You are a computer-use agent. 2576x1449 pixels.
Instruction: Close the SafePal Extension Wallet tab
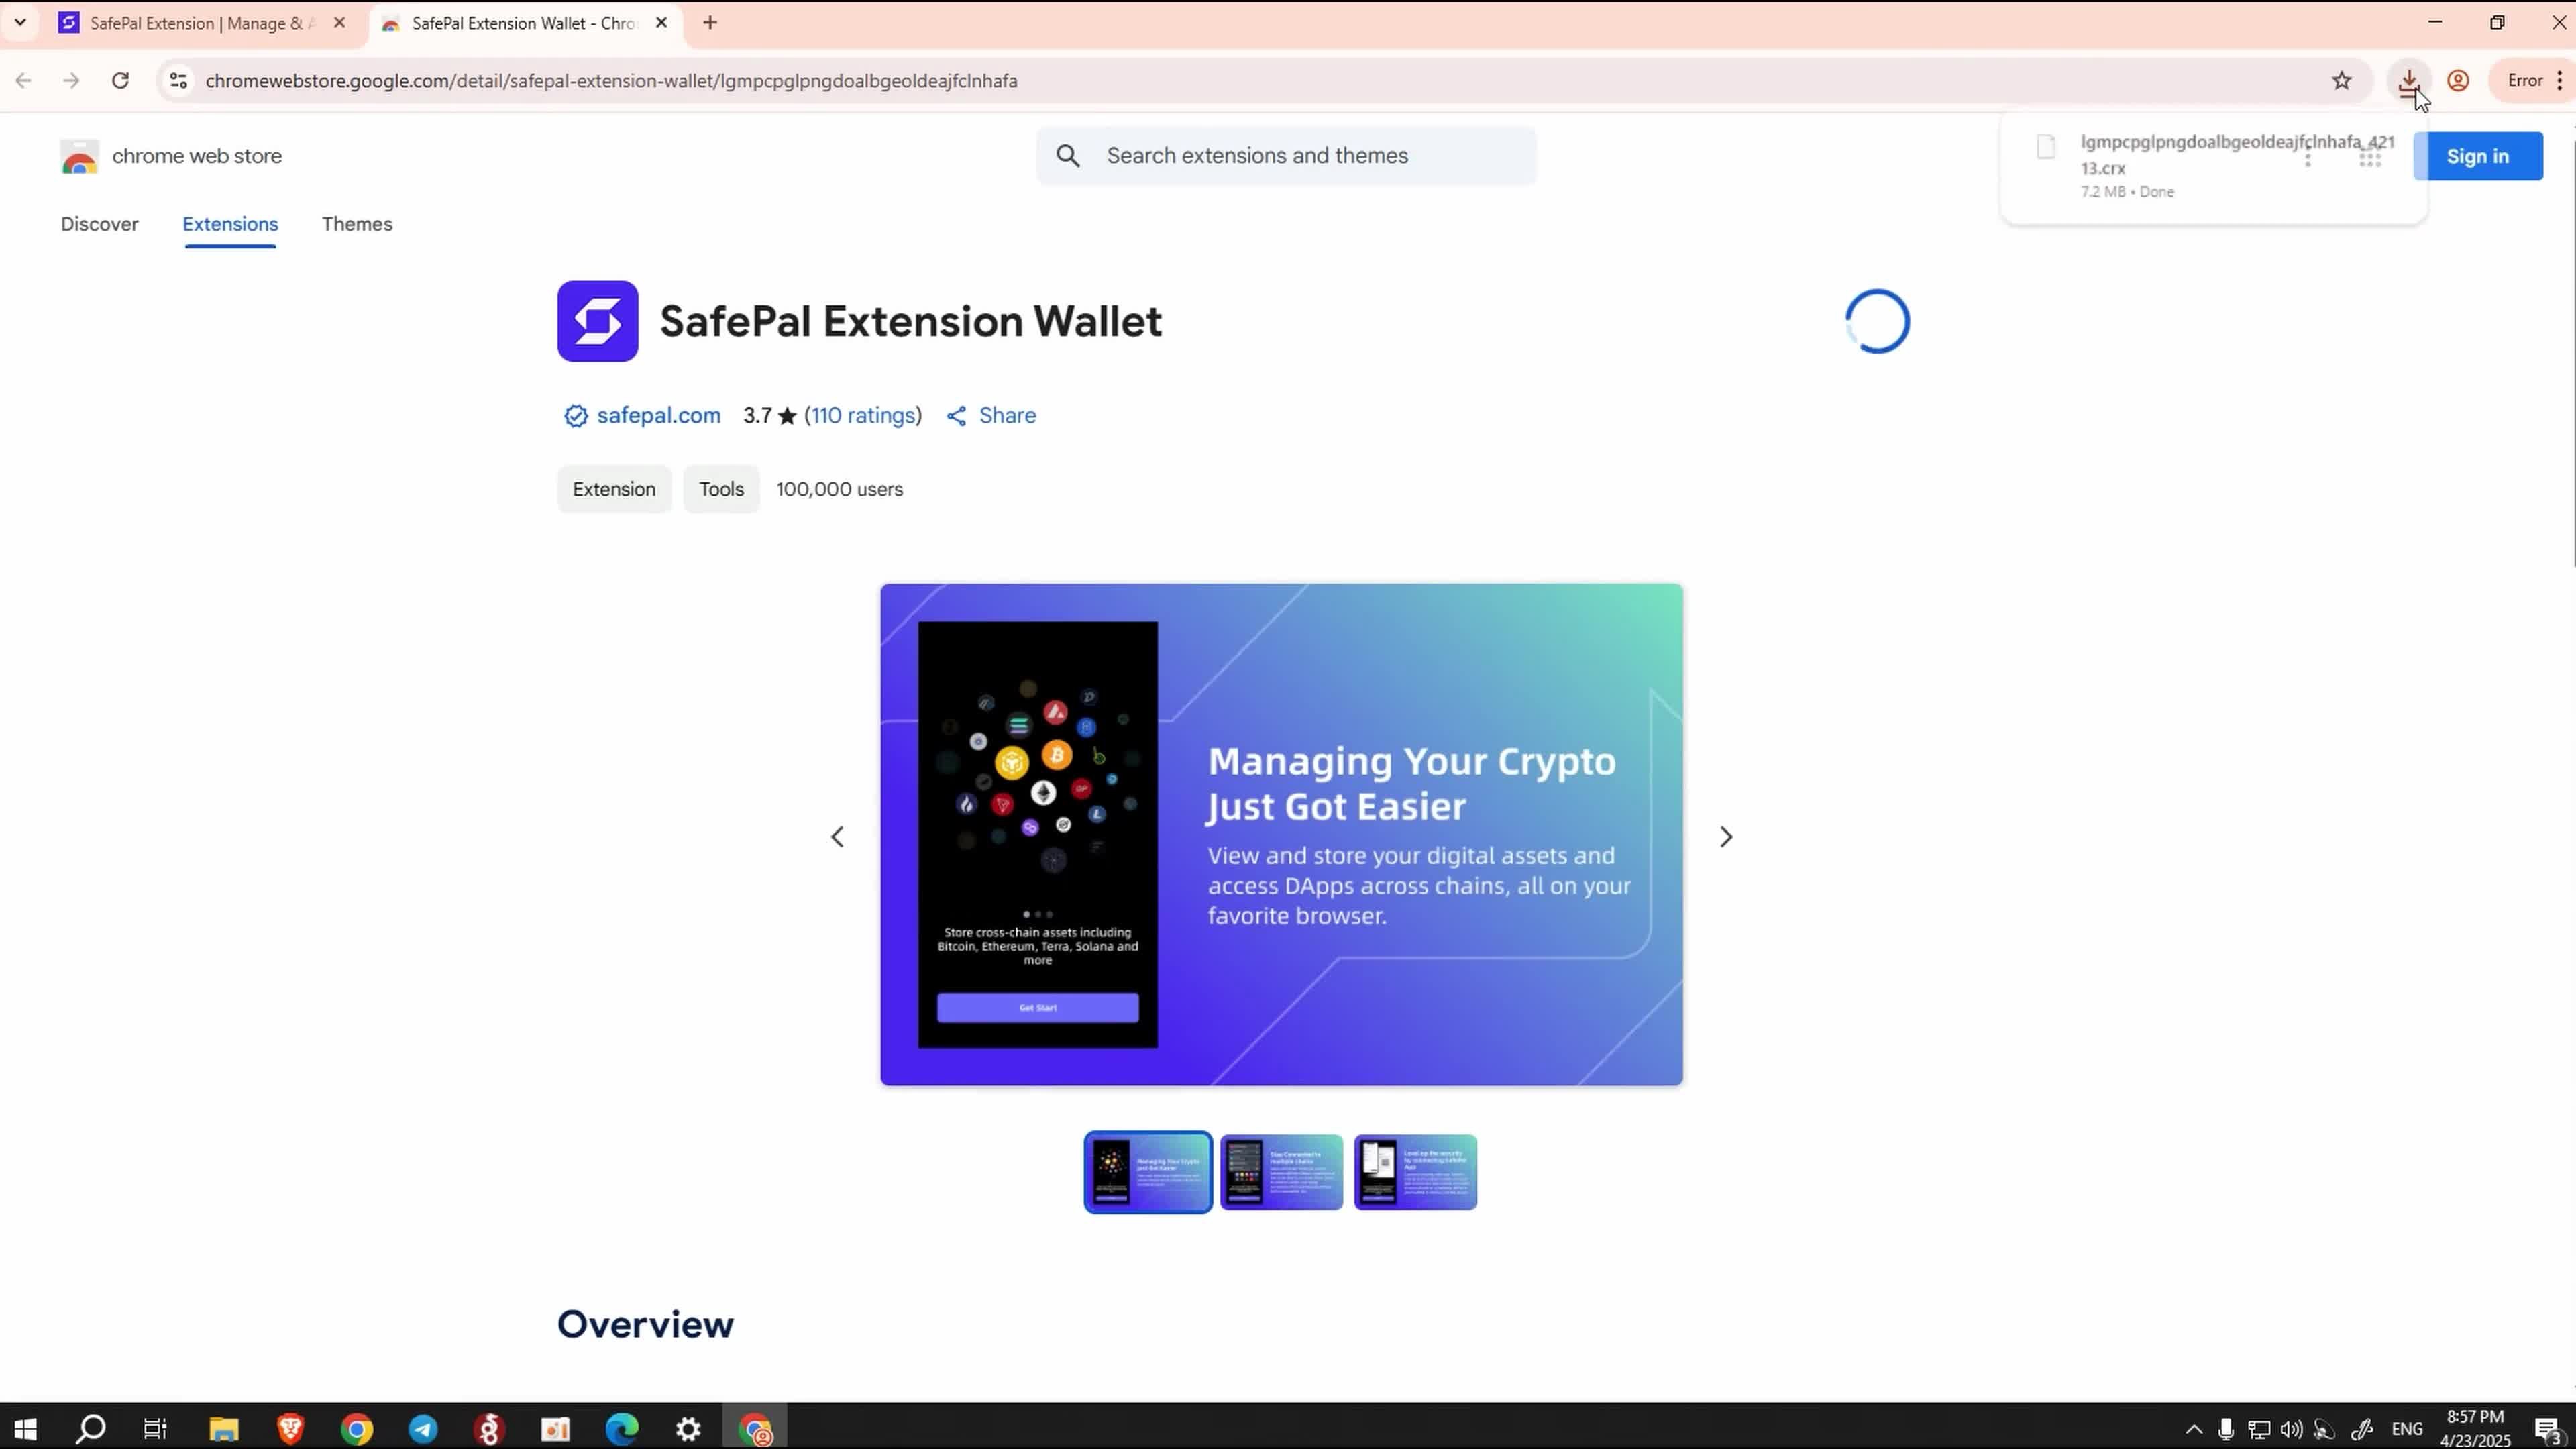661,23
